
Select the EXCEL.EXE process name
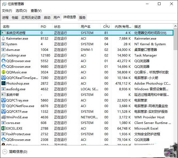(14, 129)
